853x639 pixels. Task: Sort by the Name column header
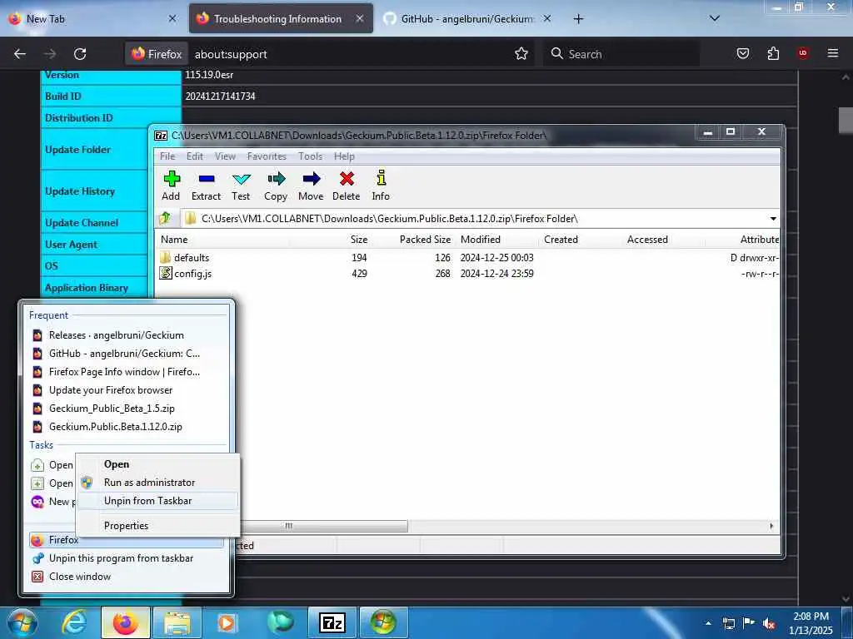(174, 240)
